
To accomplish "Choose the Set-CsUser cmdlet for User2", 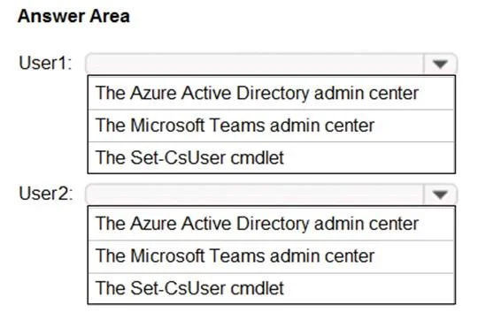I will pos(272,288).
